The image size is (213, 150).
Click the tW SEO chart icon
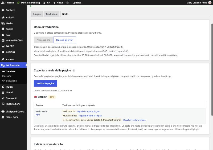[3, 46]
